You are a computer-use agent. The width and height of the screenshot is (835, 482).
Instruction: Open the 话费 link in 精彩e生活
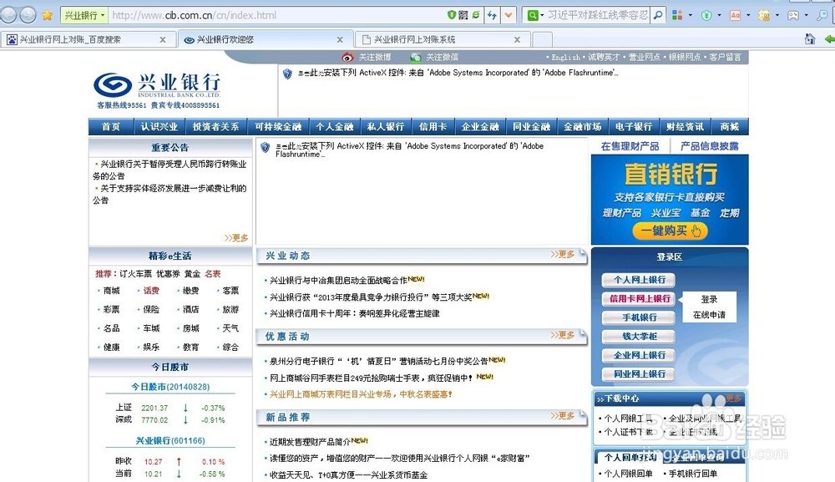click(x=150, y=290)
